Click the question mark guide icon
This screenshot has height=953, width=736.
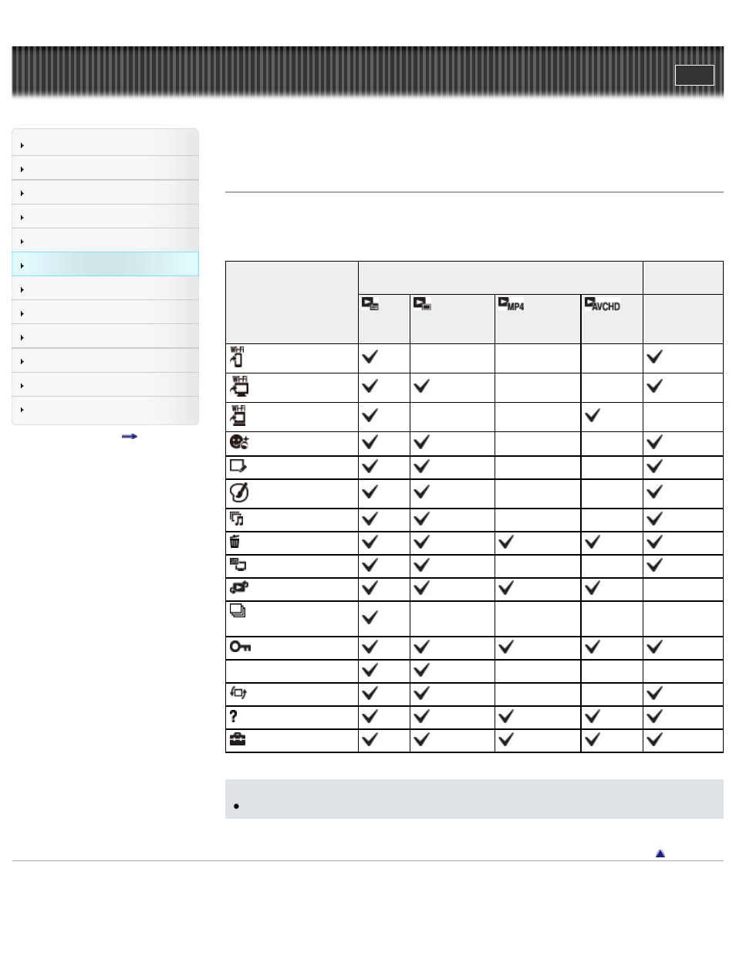click(x=234, y=716)
